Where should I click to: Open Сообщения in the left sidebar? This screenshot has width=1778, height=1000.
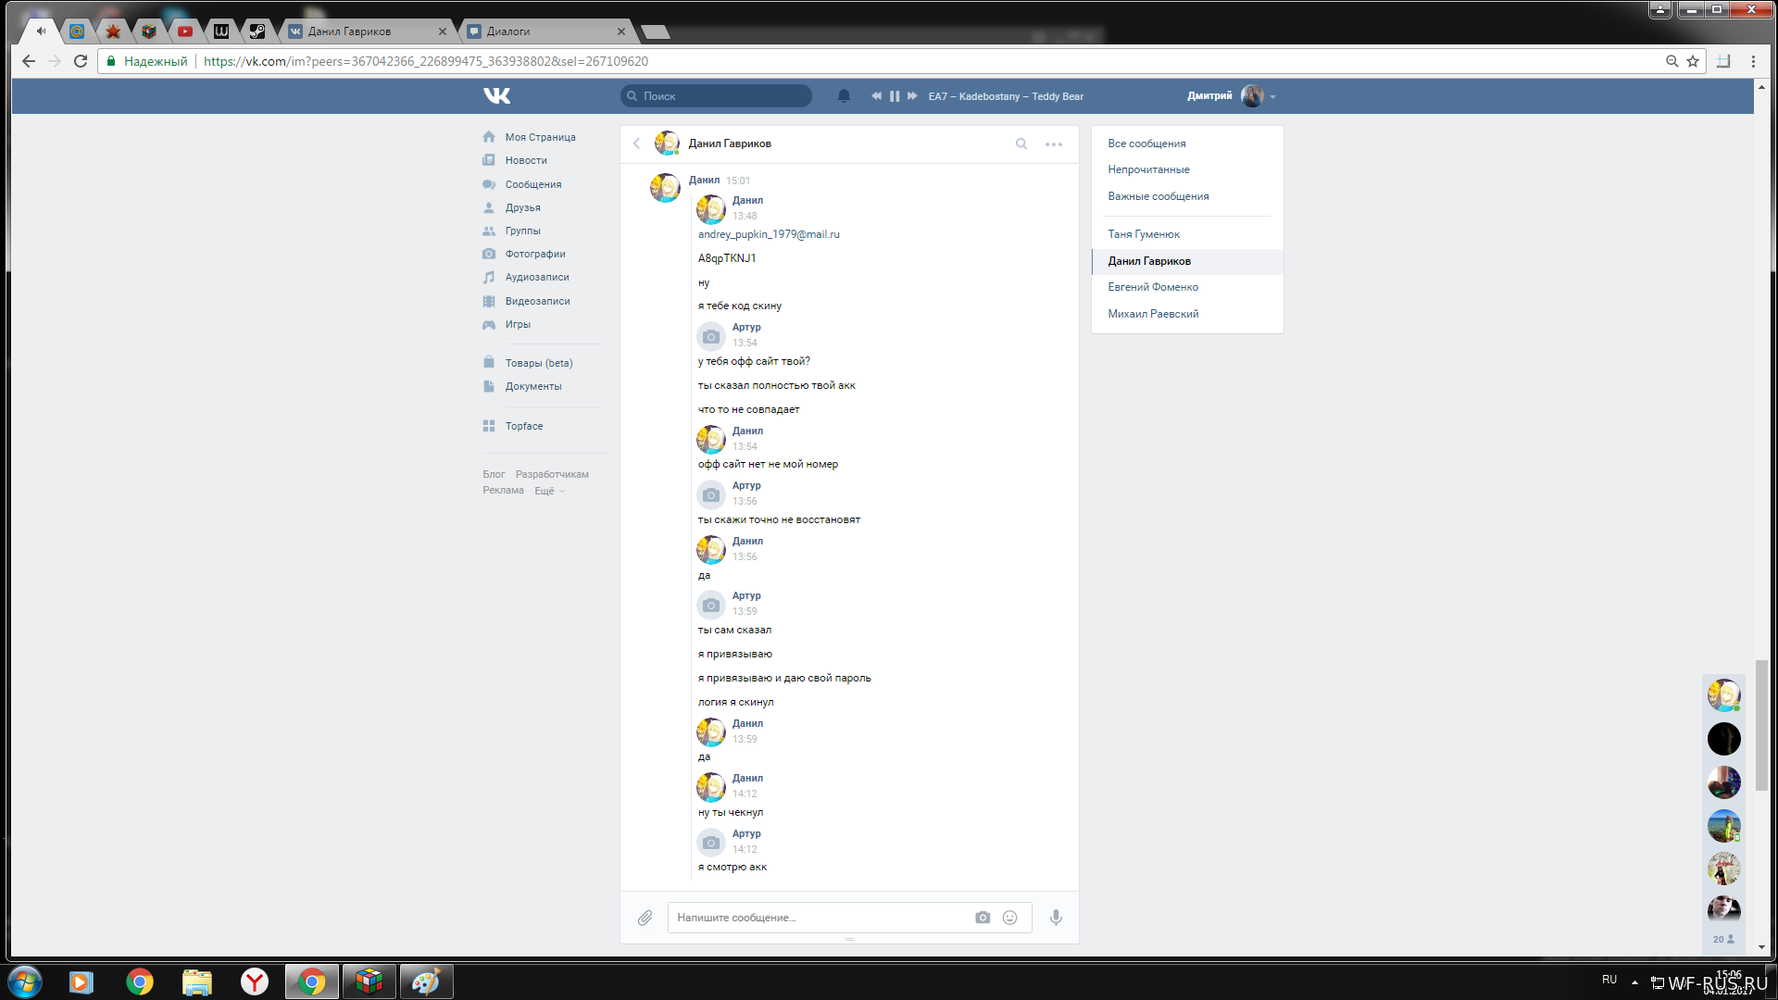(532, 184)
